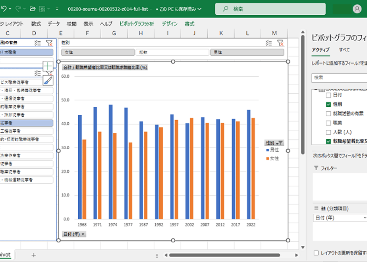The height and width of the screenshot is (262, 367).
Task: Open the 数式 ribbon tab
Action: (x=36, y=24)
